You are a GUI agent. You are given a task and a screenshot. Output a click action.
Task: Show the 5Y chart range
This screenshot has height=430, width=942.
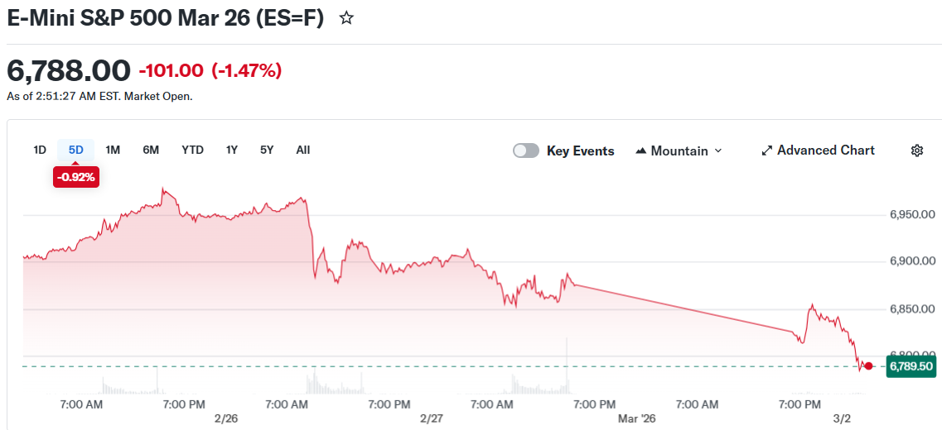(267, 150)
